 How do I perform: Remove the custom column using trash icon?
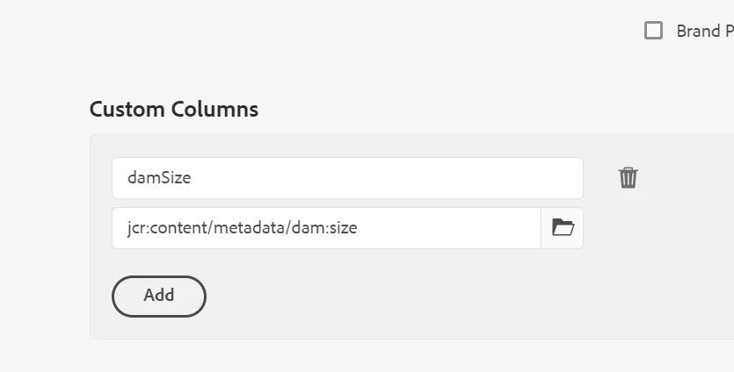(x=628, y=178)
